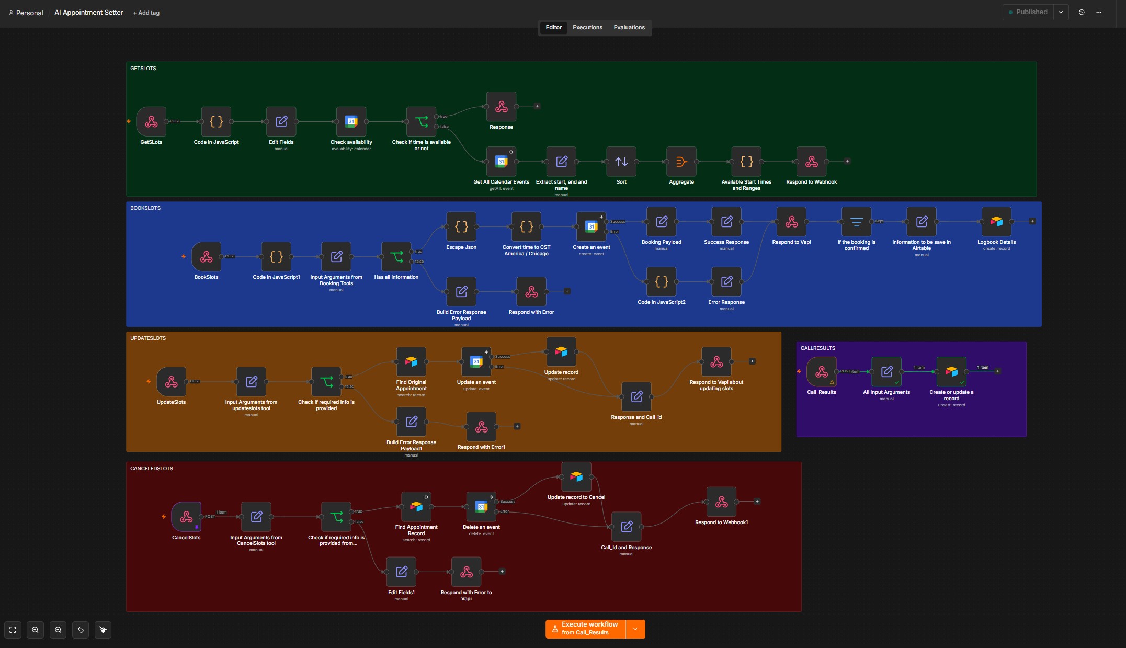This screenshot has width=1126, height=648.
Task: Select the GetSLots webhook node
Action: pos(151,122)
